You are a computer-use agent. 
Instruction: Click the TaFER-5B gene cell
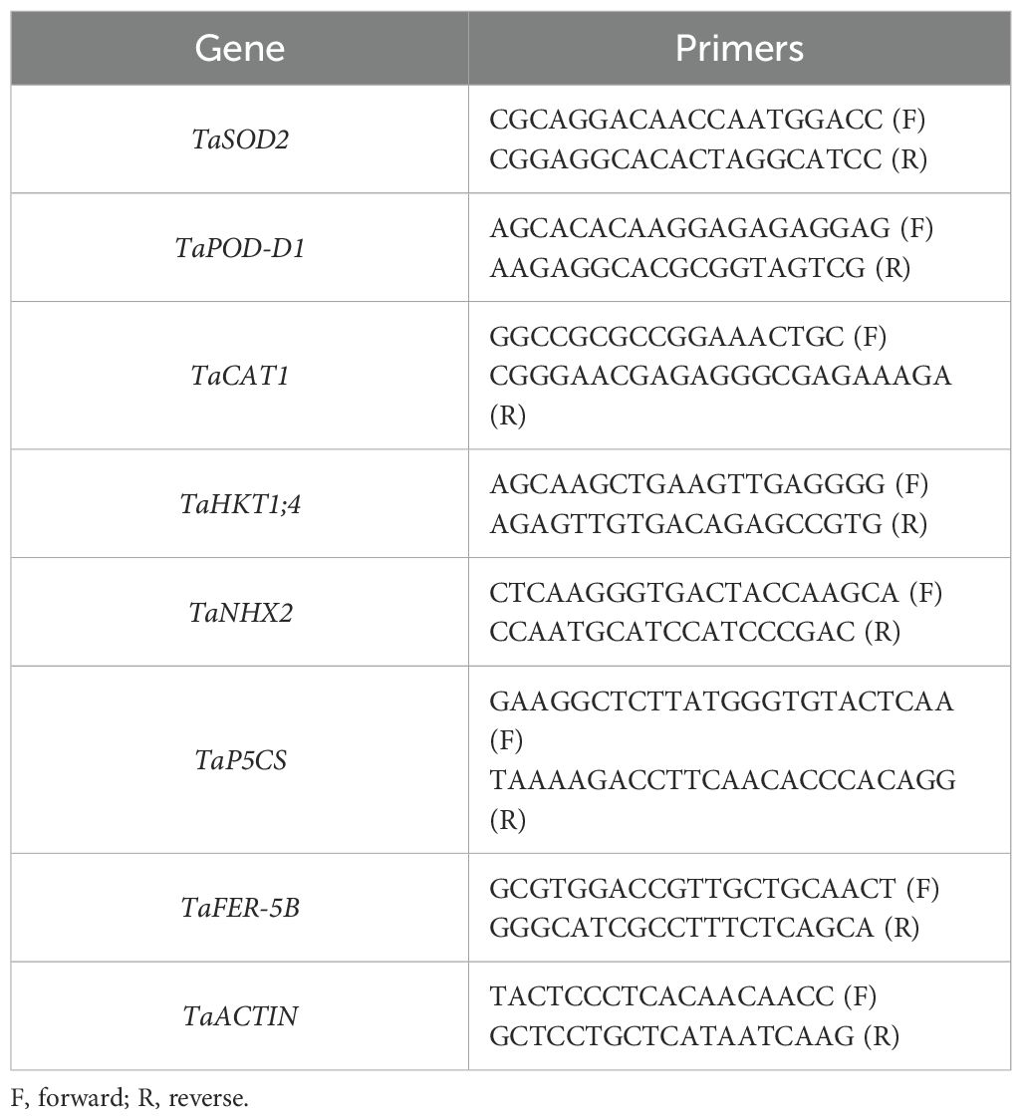coord(240,908)
